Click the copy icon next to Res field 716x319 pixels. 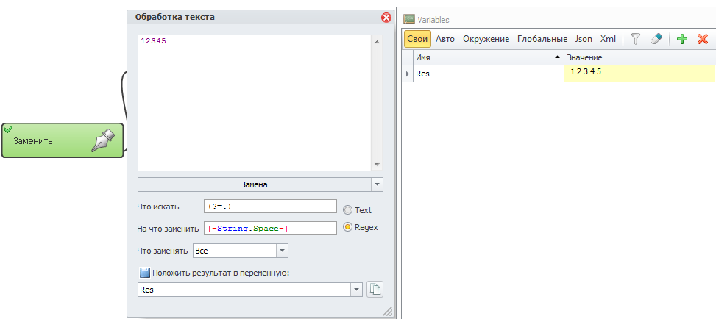tap(375, 290)
